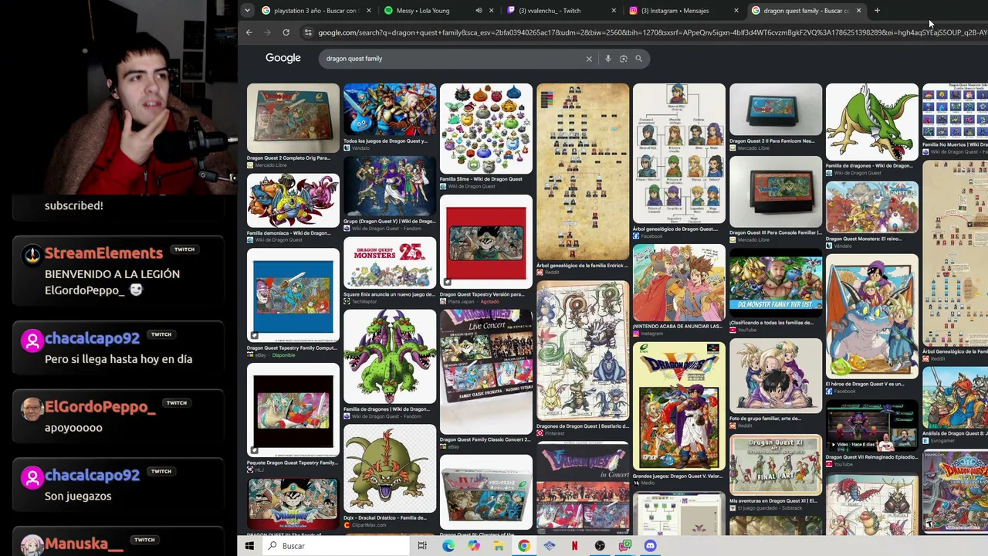
Task: Open first chacalcapo92 chat username
Action: pyautogui.click(x=92, y=338)
